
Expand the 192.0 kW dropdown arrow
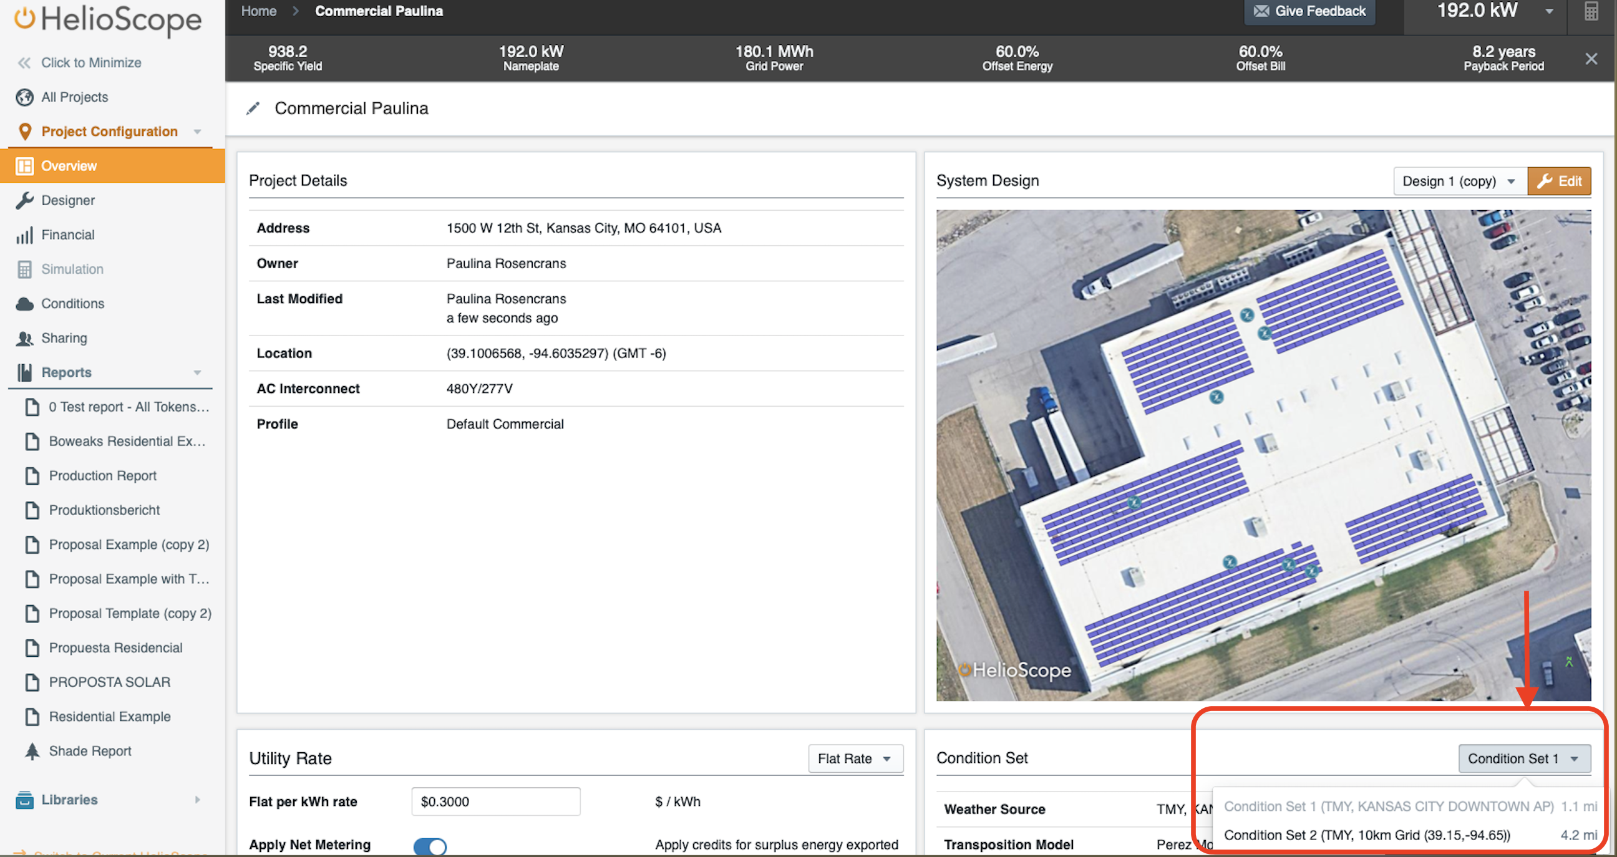click(1549, 11)
